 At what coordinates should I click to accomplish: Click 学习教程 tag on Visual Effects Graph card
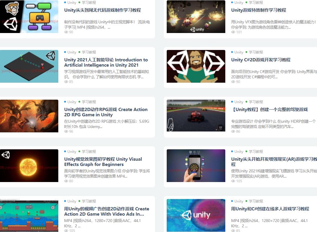(x=89, y=152)
